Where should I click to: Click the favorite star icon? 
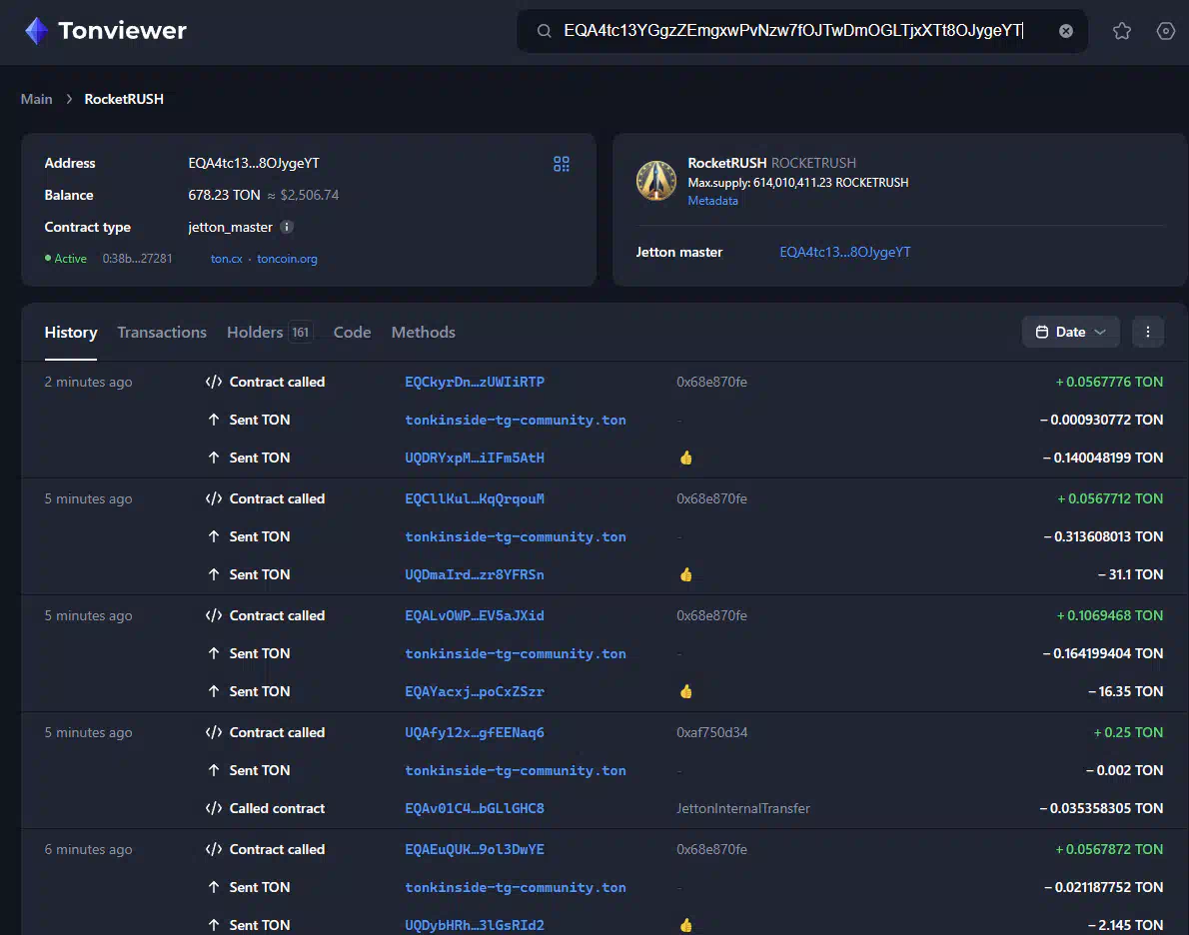pos(1121,31)
